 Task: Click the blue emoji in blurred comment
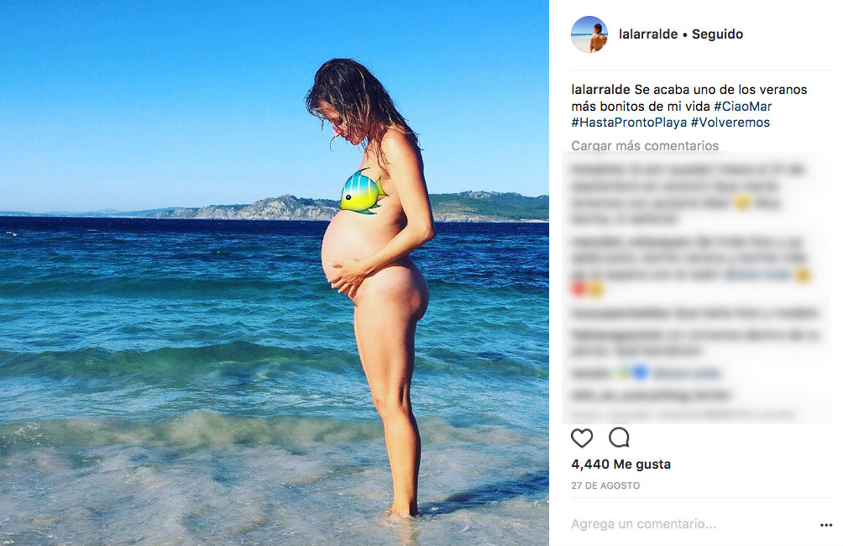[x=640, y=372]
